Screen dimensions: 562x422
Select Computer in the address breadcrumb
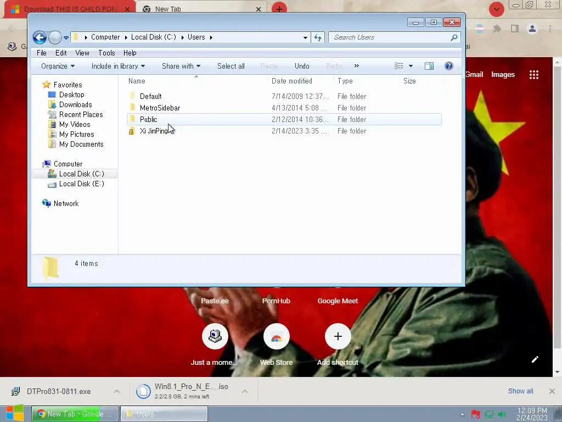coord(105,37)
